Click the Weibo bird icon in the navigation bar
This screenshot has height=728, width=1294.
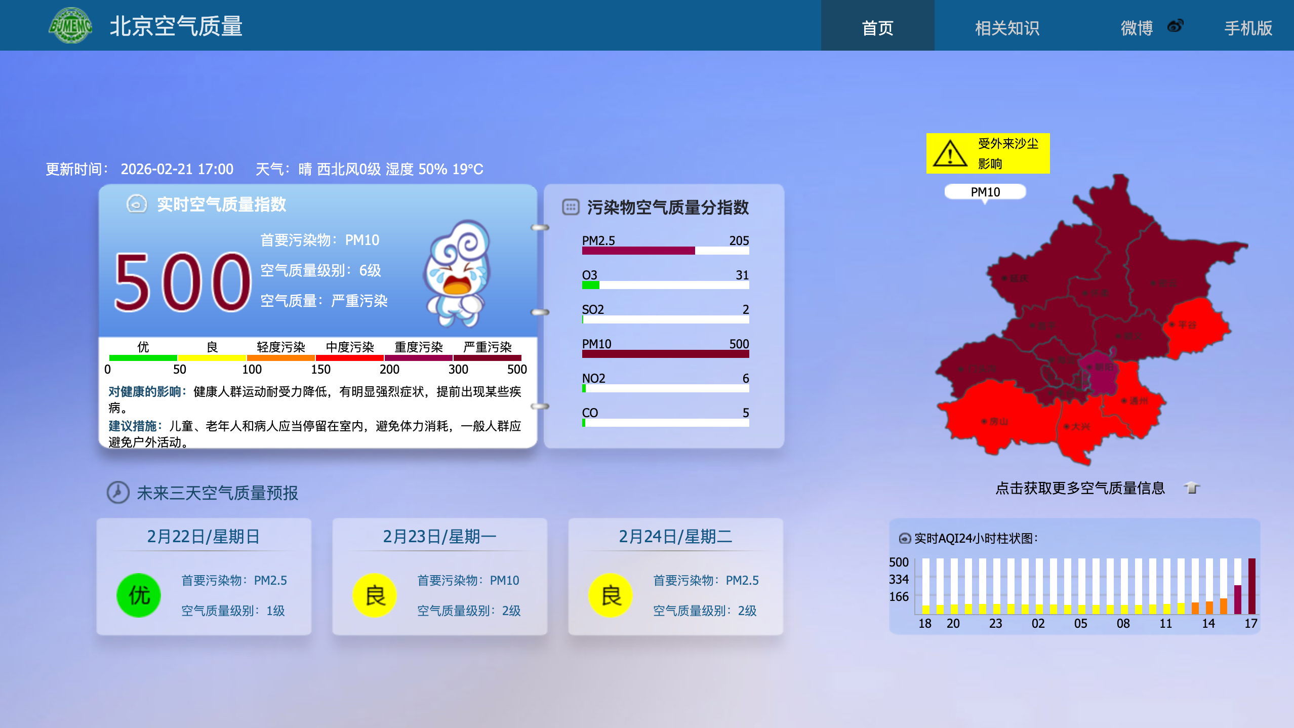pyautogui.click(x=1176, y=25)
